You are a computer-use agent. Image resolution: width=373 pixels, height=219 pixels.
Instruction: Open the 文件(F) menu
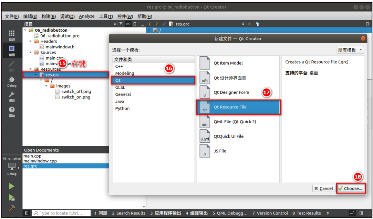point(12,16)
